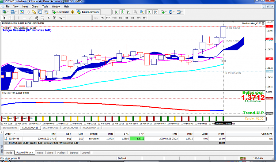The height and width of the screenshot is (162, 276).
Task: Expand the Profiles dropdown arrow
Action: click(x=16, y=12)
